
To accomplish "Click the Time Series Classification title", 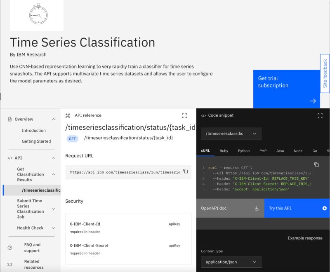I will pyautogui.click(x=82, y=42).
